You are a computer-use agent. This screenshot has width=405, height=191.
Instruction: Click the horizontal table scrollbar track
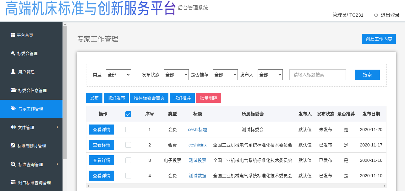[x=236, y=186]
